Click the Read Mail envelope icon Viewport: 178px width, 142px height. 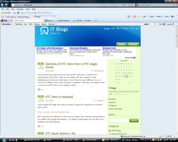[141, 17]
